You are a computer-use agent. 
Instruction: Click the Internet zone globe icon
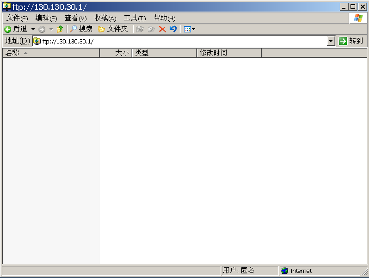[x=284, y=271]
